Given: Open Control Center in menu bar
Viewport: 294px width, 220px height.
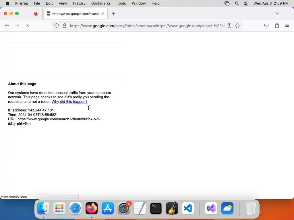Looking at the screenshot, I should tap(246, 3).
